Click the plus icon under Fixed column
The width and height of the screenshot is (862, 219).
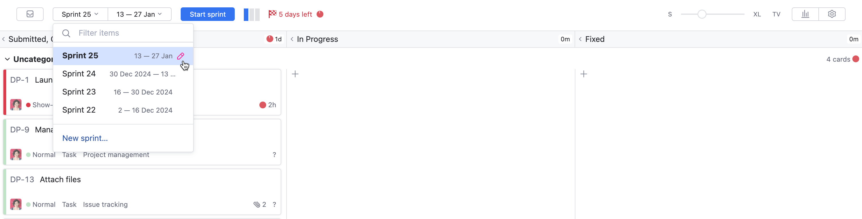pos(584,74)
